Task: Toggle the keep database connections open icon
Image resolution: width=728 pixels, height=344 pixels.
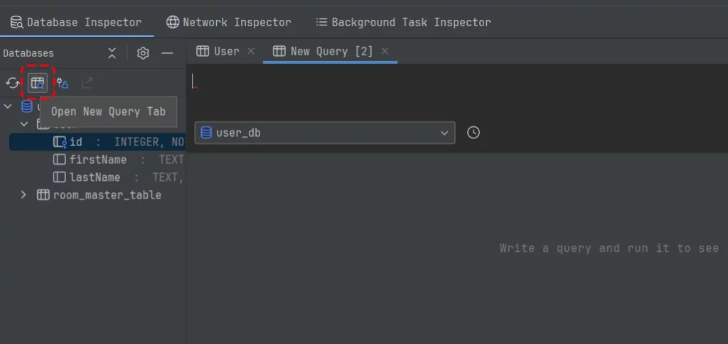Action: [x=63, y=83]
